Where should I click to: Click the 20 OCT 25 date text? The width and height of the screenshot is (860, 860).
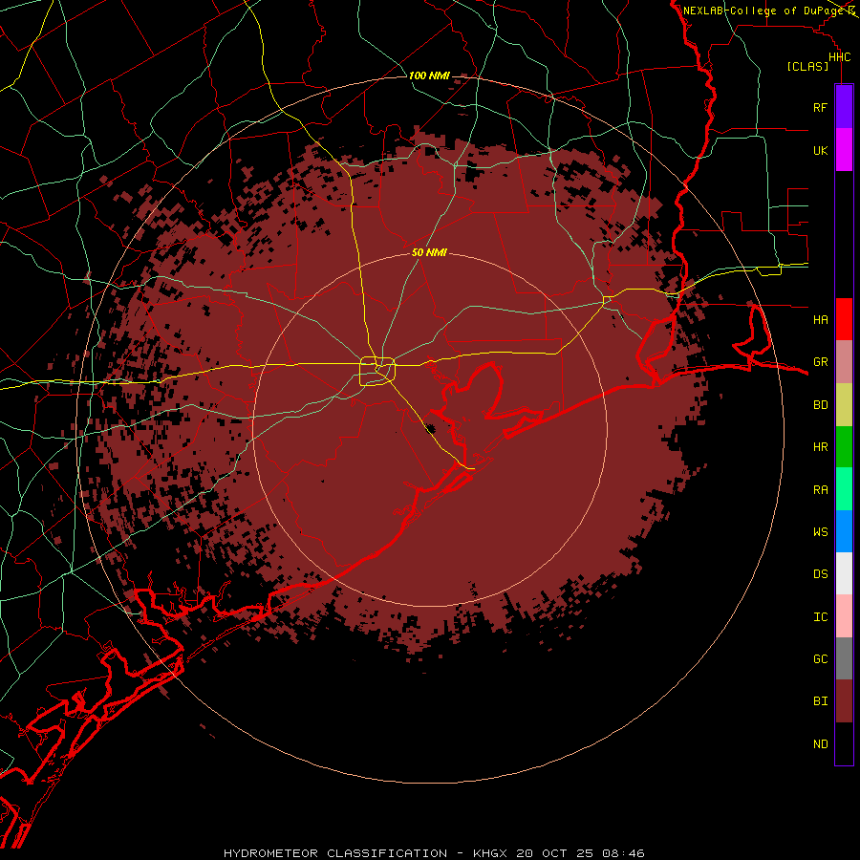click(554, 853)
